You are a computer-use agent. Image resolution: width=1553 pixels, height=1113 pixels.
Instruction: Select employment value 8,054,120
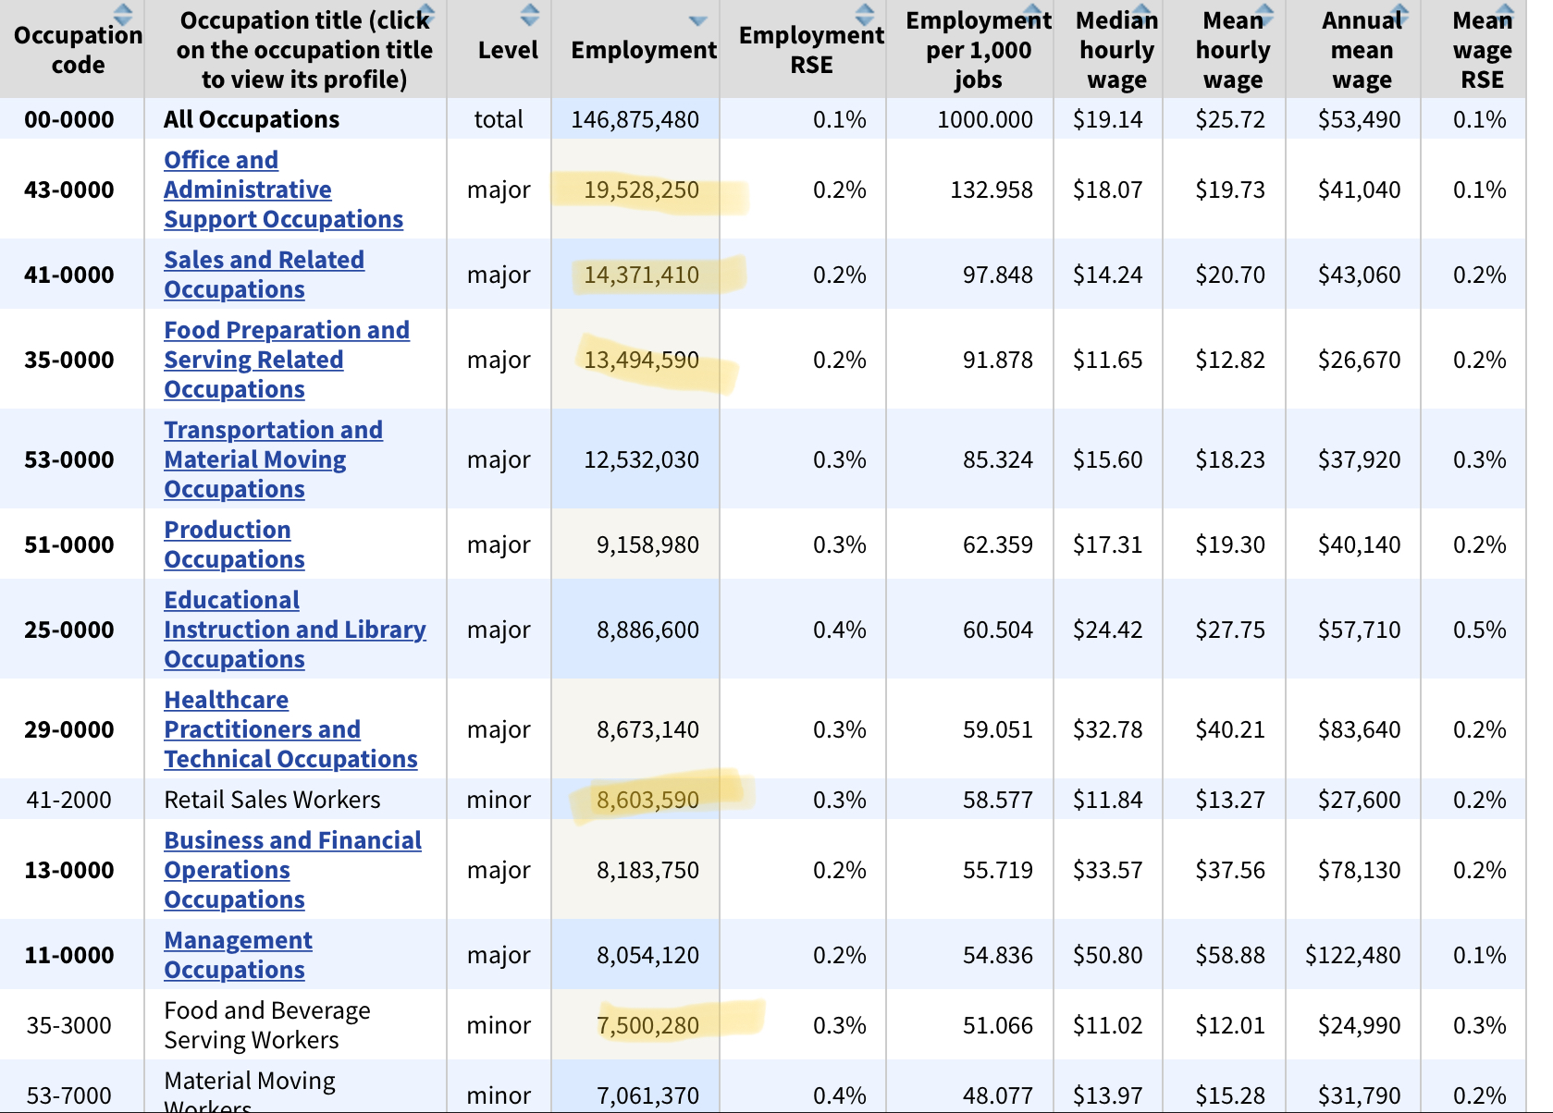[647, 955]
